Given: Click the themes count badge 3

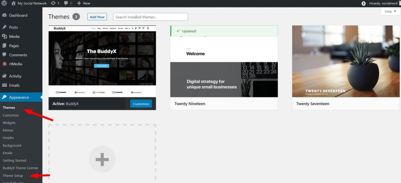Looking at the screenshot, I should coord(76,17).
